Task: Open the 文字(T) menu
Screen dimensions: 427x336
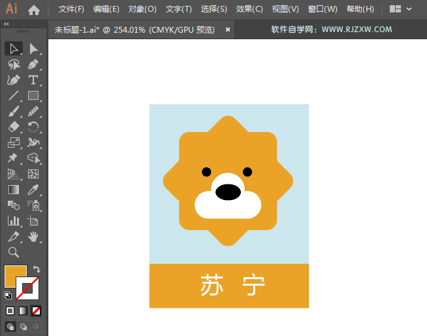Action: point(179,9)
